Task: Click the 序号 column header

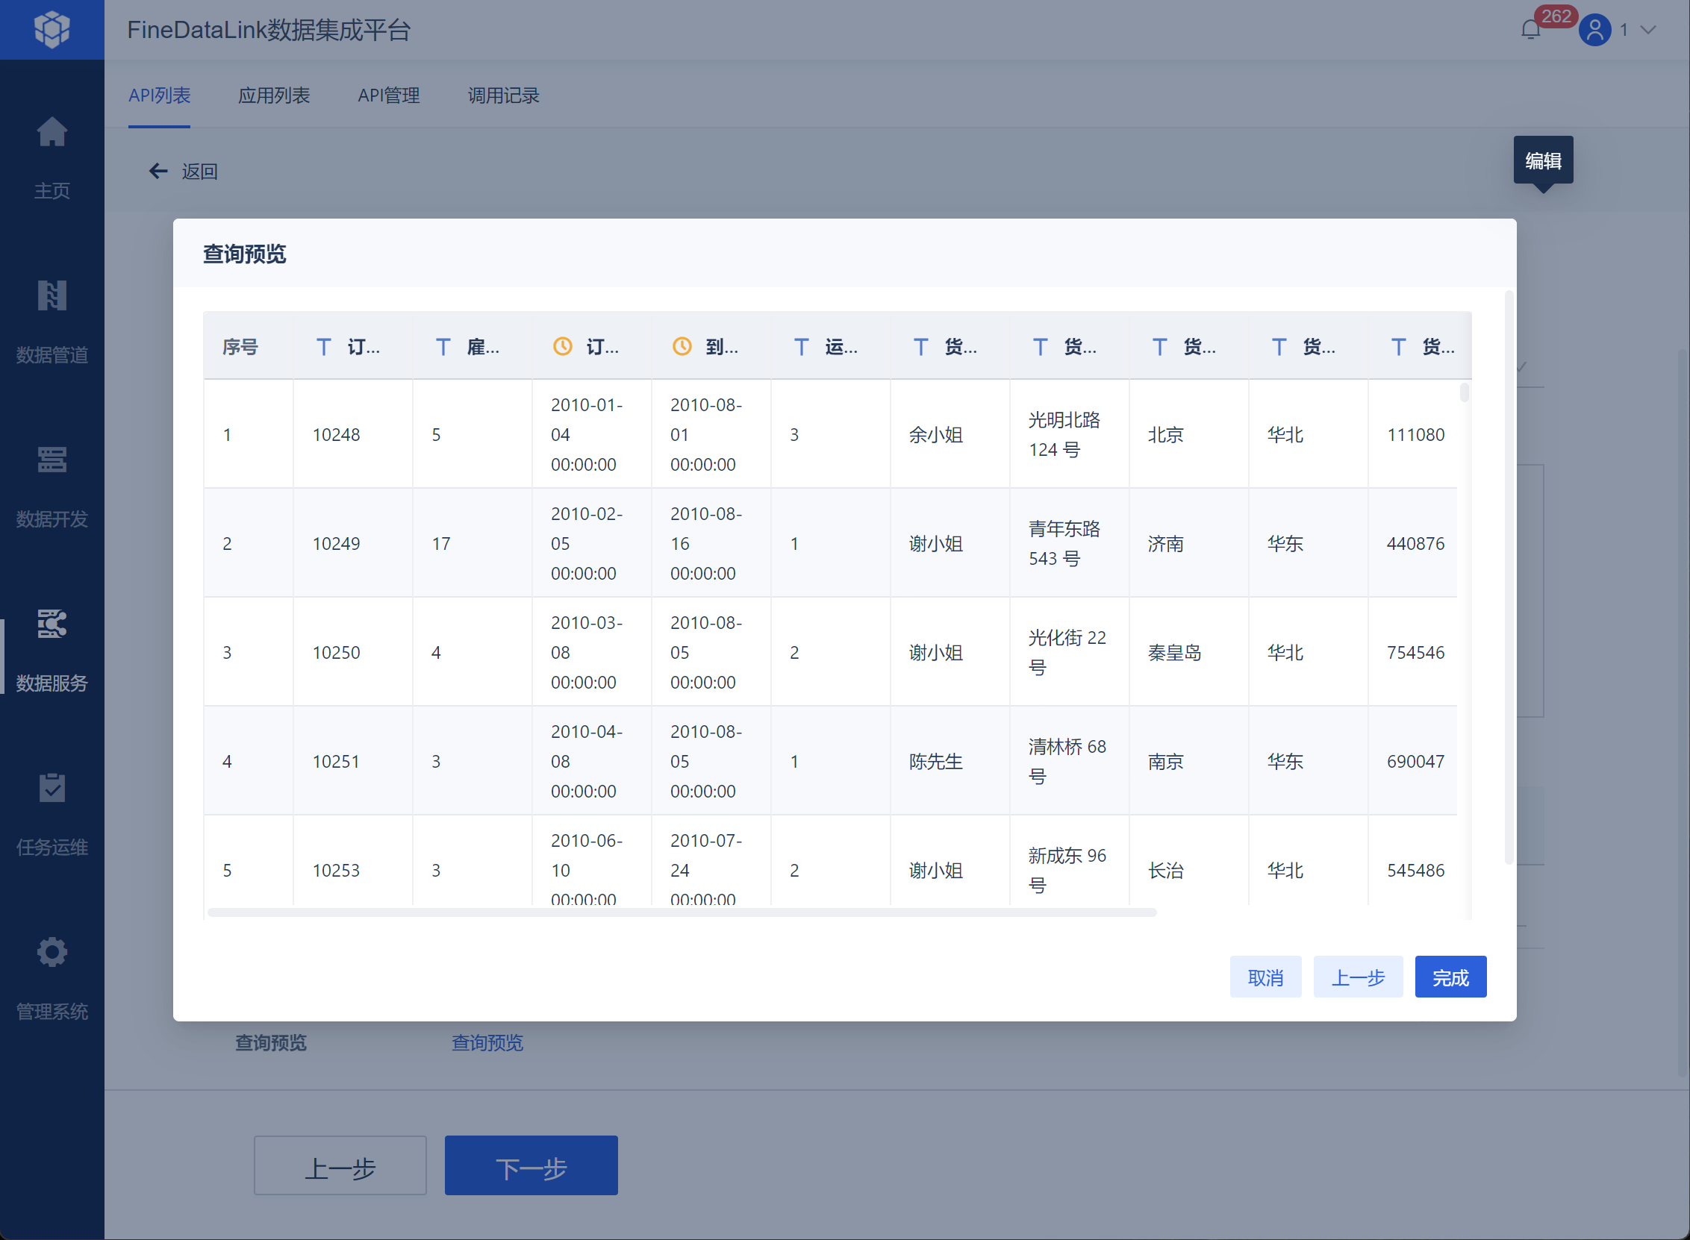Action: 240,346
